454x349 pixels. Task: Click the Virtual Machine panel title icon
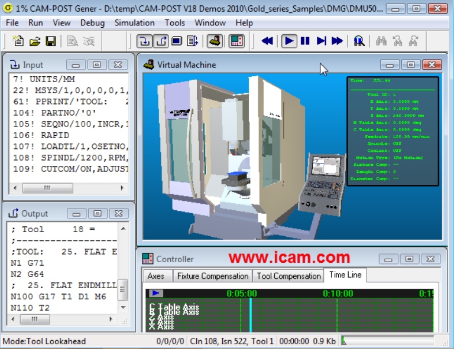tap(149, 64)
